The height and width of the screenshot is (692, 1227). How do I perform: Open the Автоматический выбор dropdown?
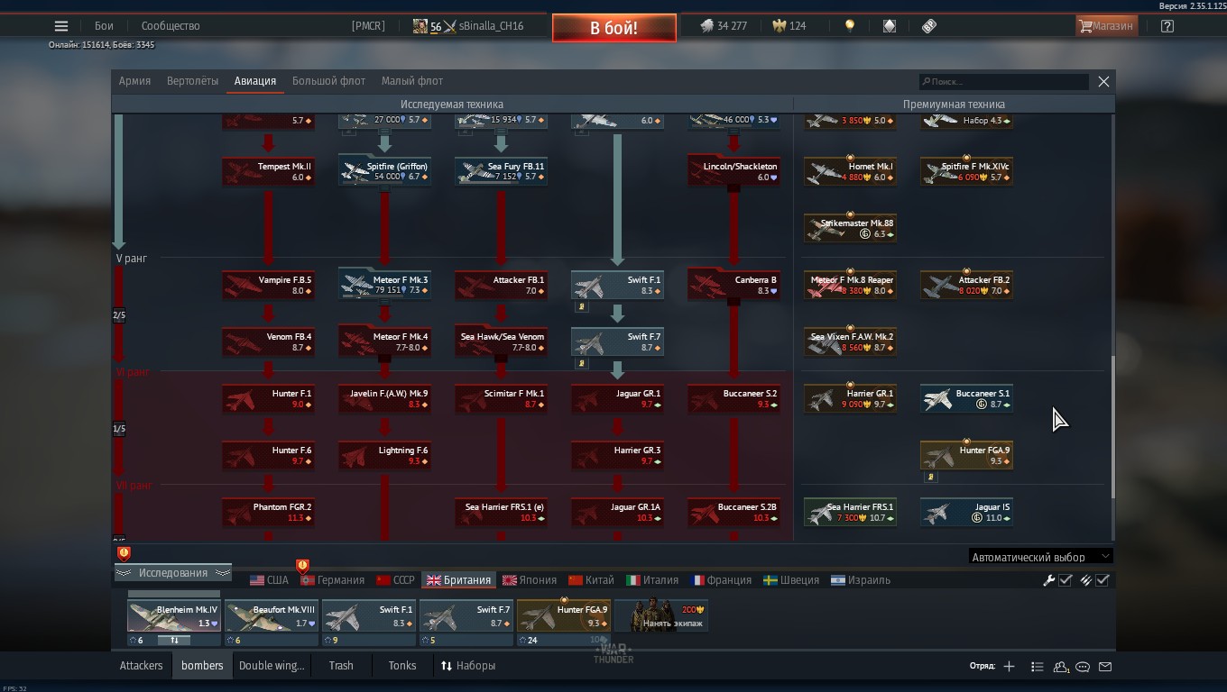(x=1041, y=557)
